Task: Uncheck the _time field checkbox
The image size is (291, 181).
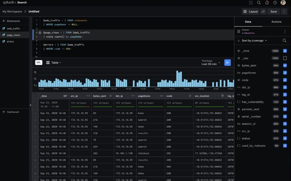Action: [x=285, y=51]
